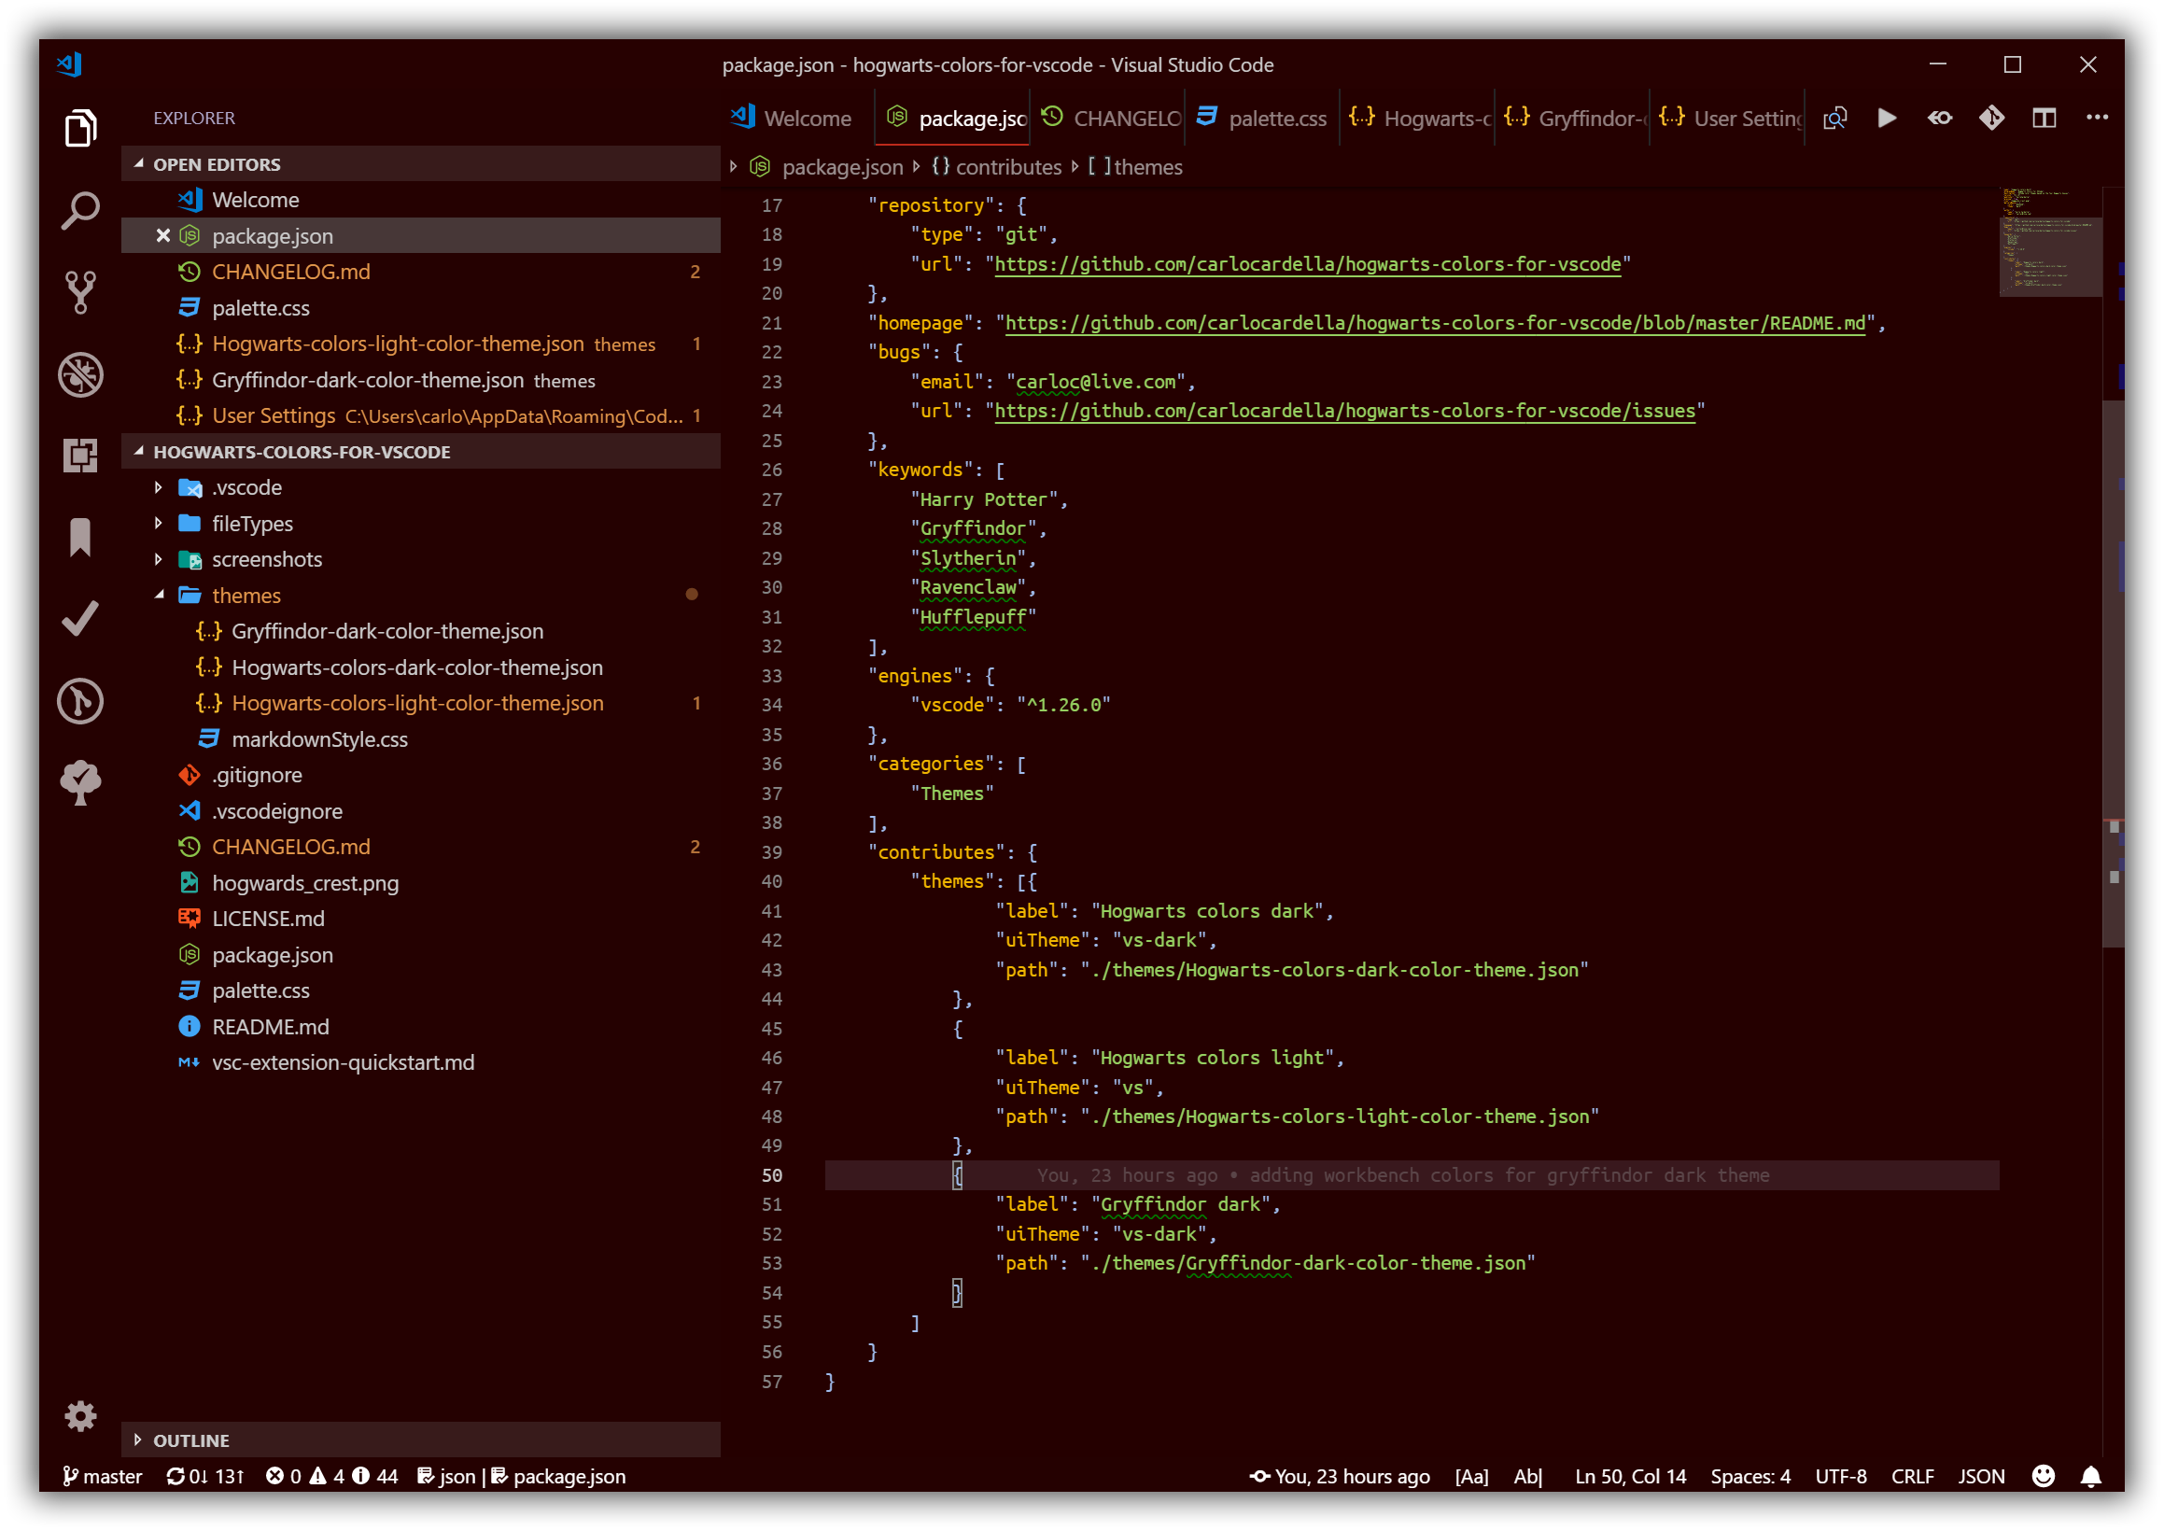Toggle case sensitive [Aa] in status bar
This screenshot has width=2164, height=1531.
click(1470, 1476)
